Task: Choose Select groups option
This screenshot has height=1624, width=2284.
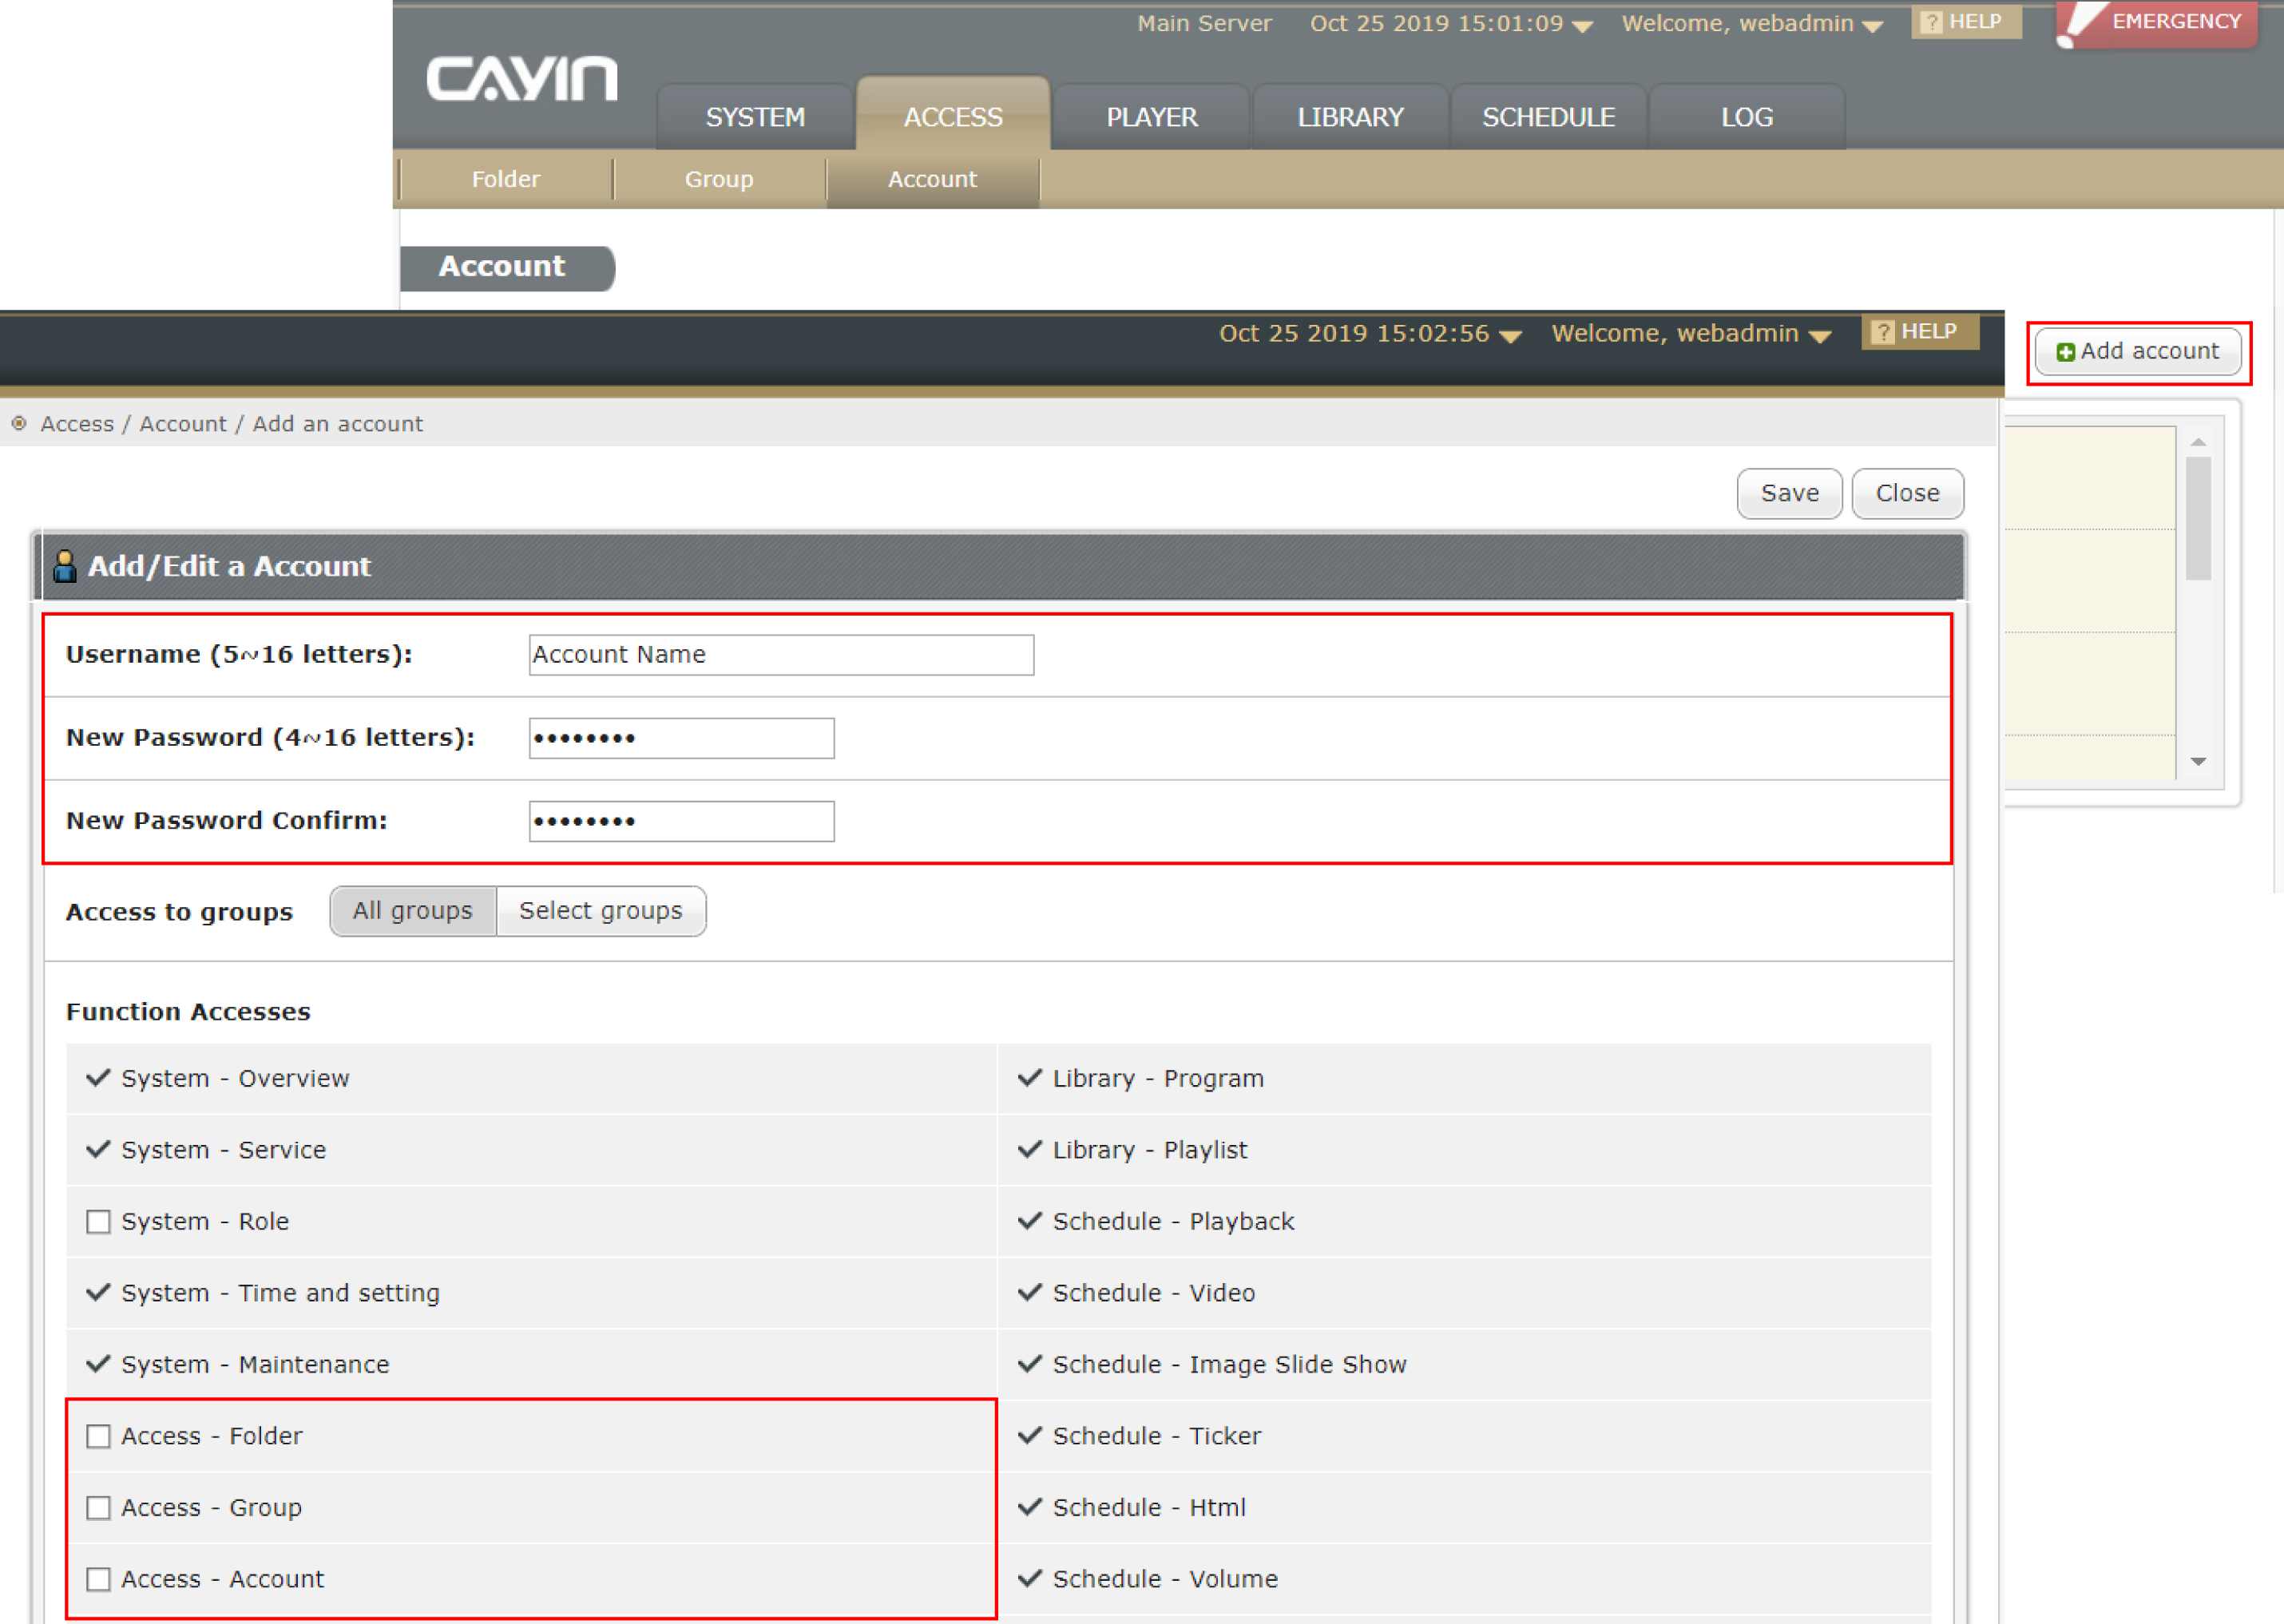Action: [600, 911]
